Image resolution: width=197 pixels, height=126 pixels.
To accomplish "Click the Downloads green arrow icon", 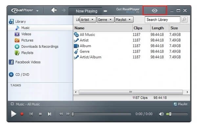I will (17, 47).
